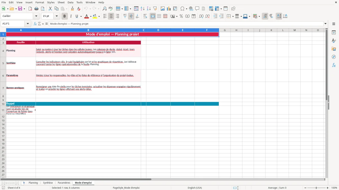Open the Functions sidebar deck
Screen dimensions: 339x190
click(334, 65)
